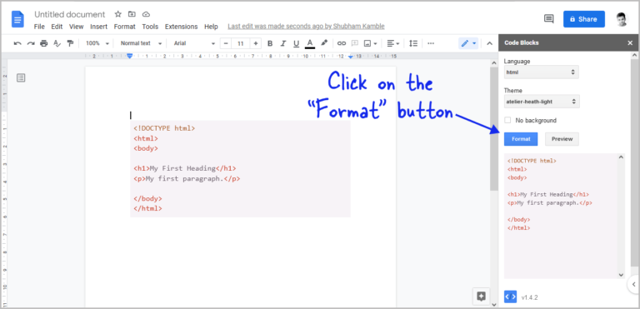This screenshot has height=309, width=640.
Task: Show the document outline icon
Action: coord(21,77)
